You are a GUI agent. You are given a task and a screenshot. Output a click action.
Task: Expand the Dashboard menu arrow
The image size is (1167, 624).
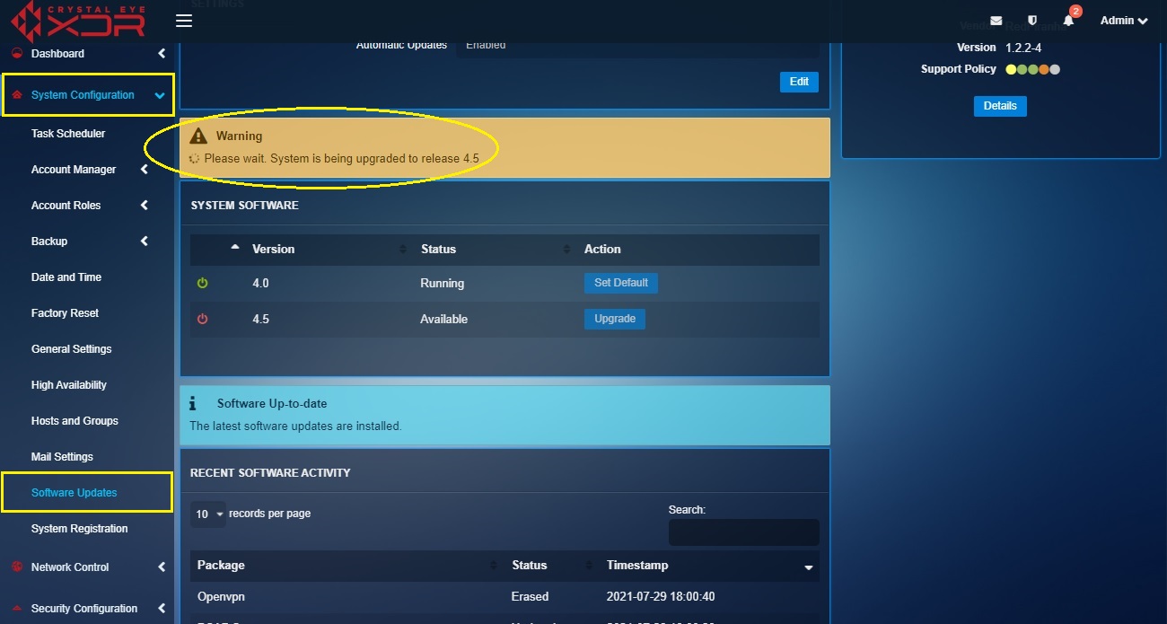pyautogui.click(x=162, y=54)
